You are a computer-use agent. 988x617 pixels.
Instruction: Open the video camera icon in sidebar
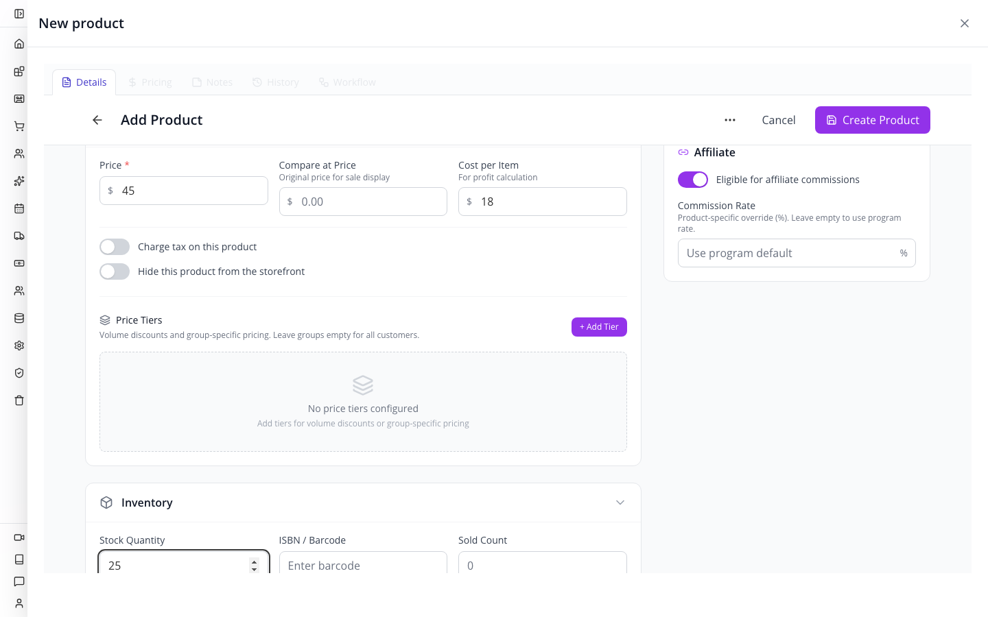tap(19, 537)
